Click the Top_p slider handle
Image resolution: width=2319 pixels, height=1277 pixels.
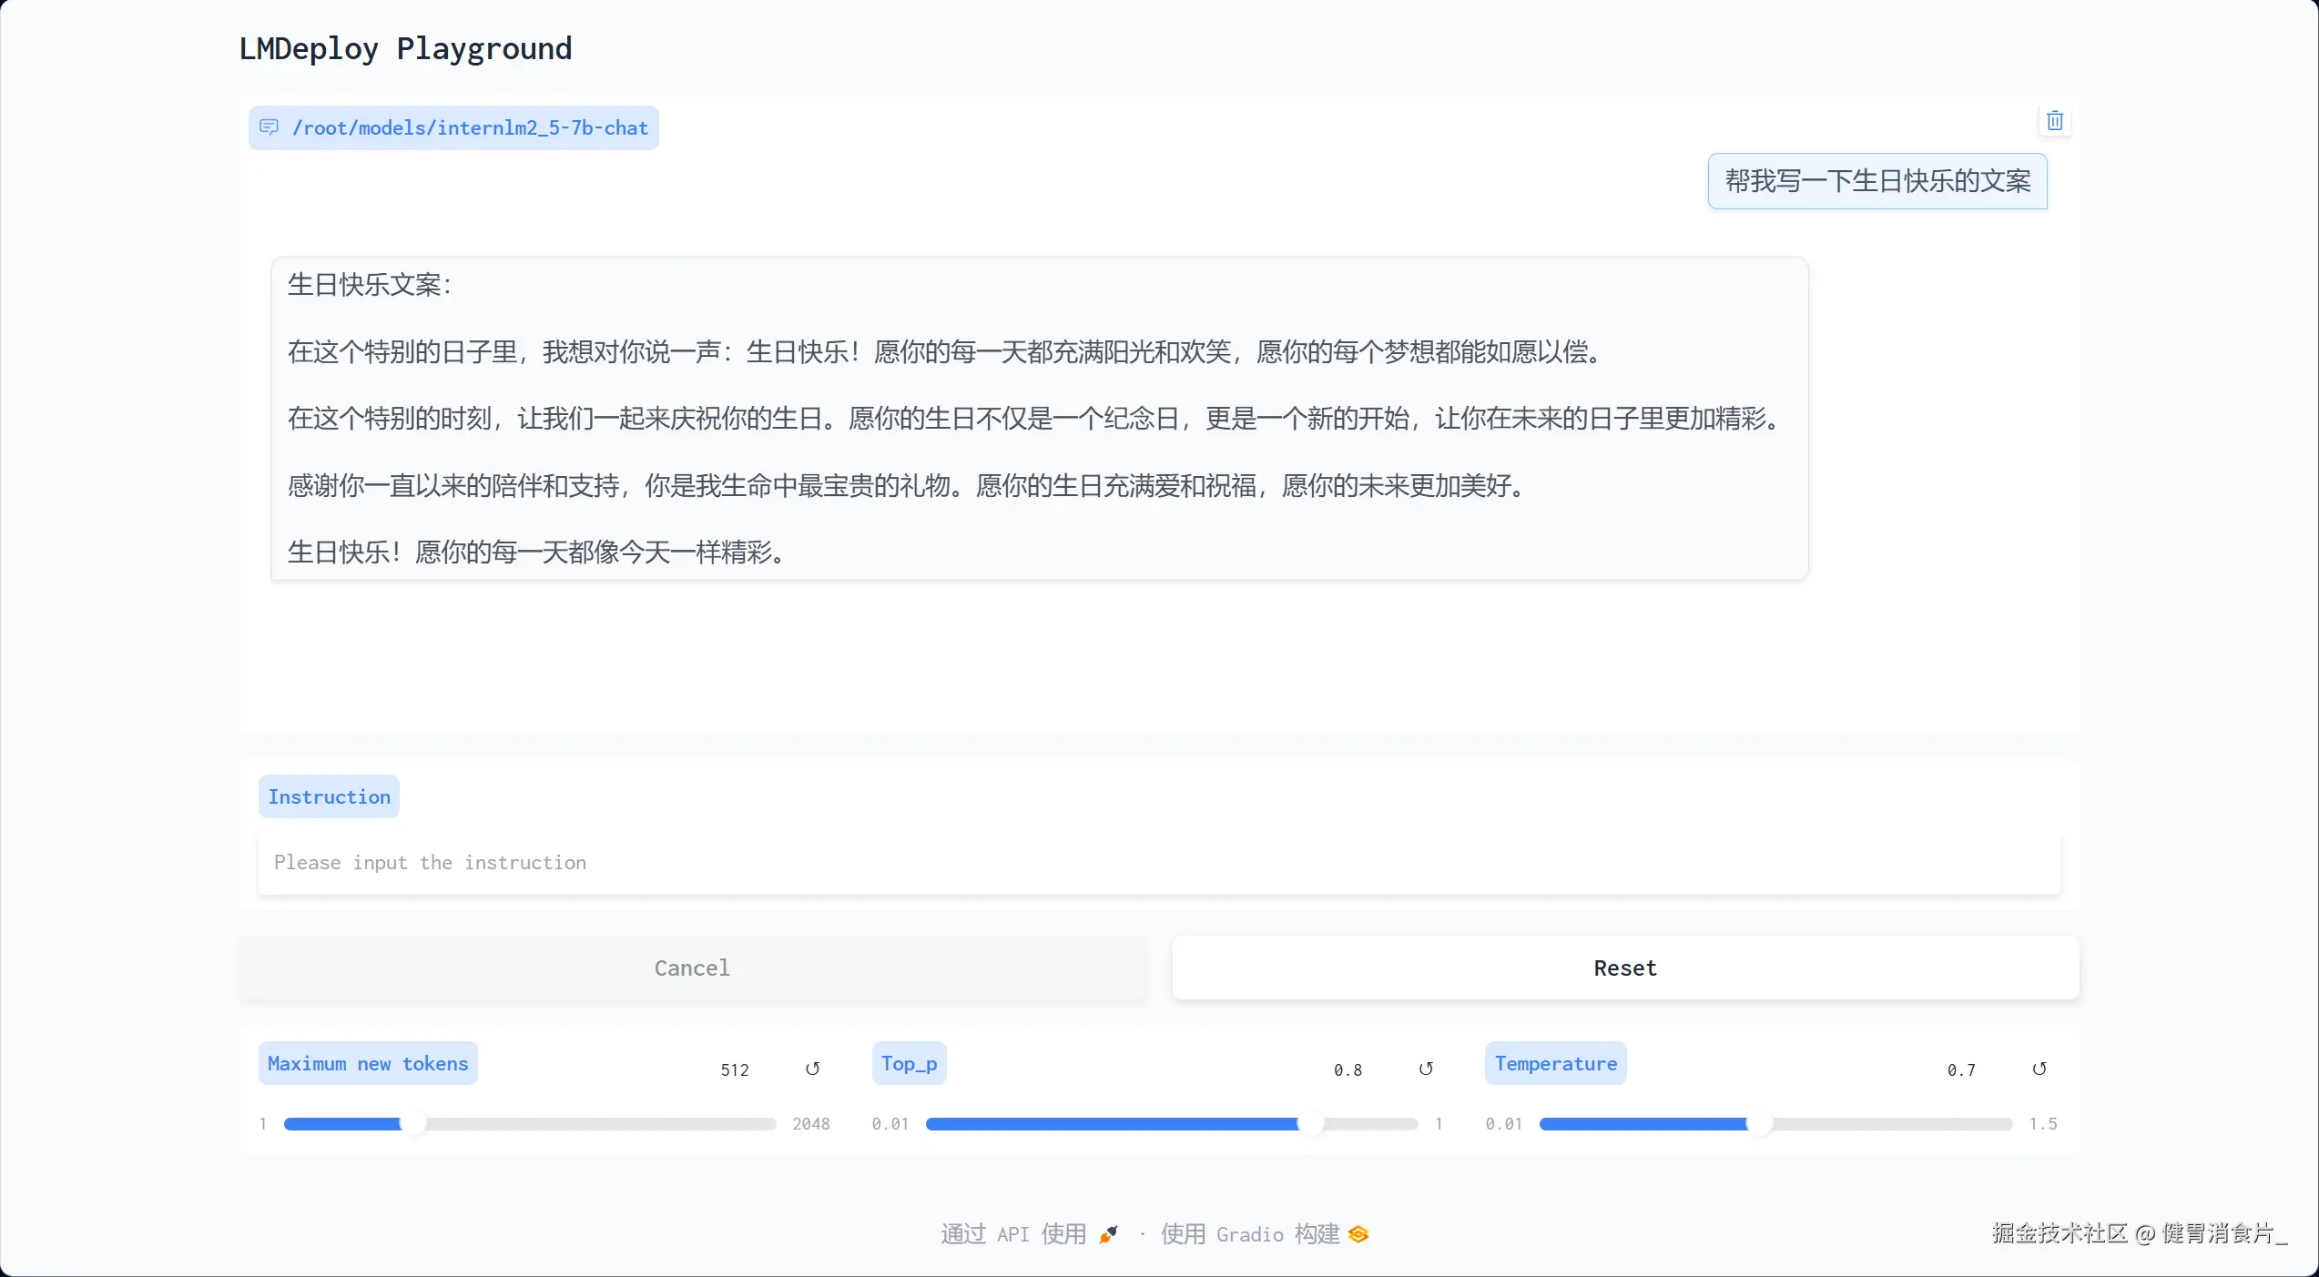(x=1310, y=1123)
